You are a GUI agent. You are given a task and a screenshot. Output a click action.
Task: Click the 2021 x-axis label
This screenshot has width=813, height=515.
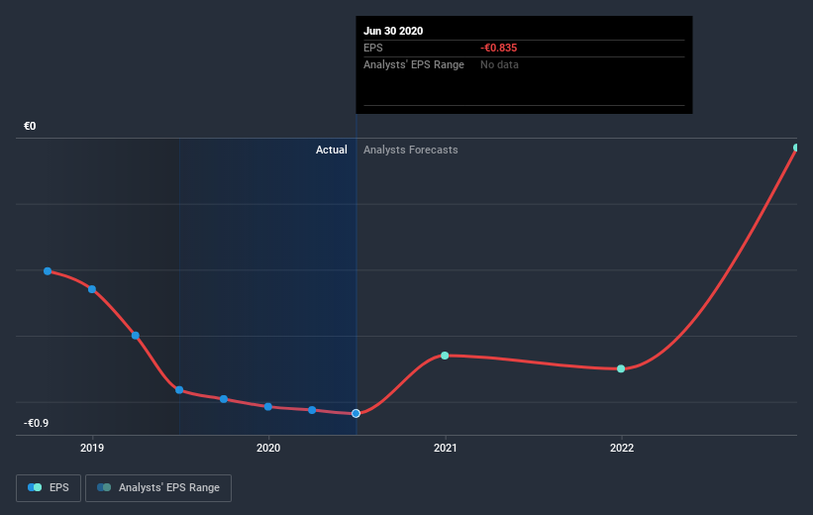[446, 448]
